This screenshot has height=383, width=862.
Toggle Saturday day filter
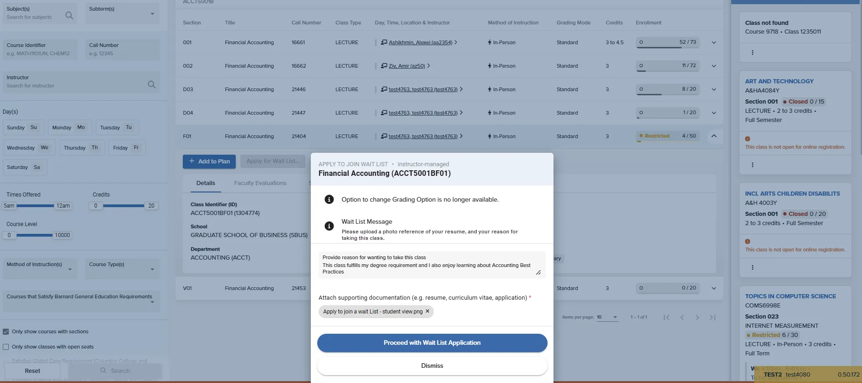25,167
